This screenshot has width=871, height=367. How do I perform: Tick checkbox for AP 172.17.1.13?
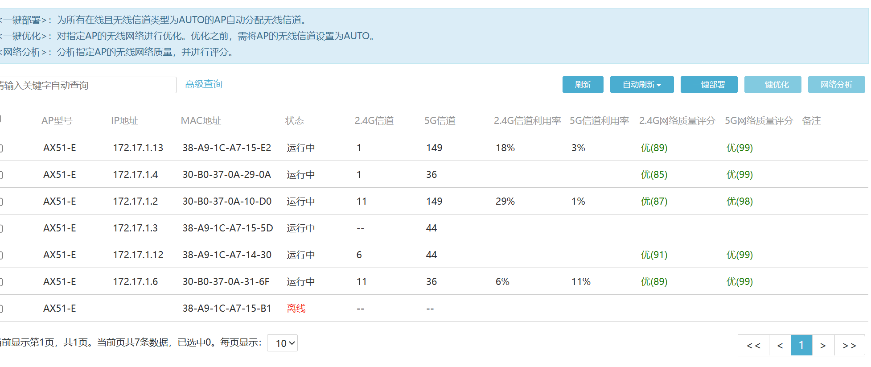(1, 148)
